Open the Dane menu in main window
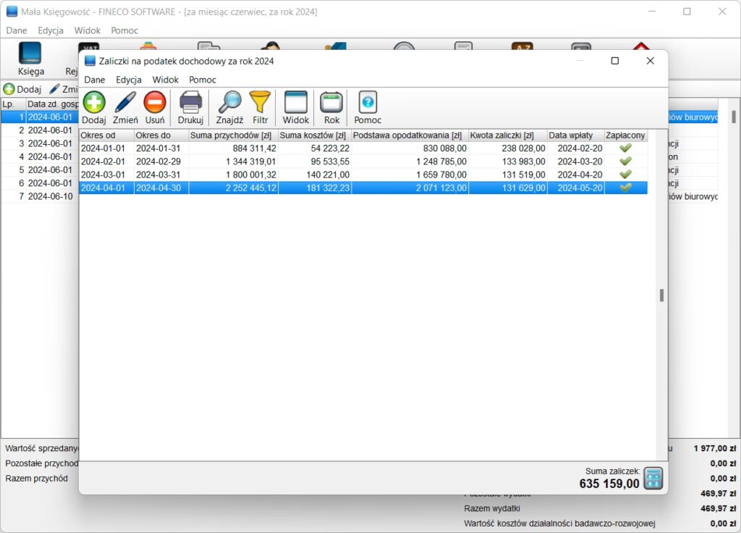Screen dimensions: 741x533 point(17,30)
